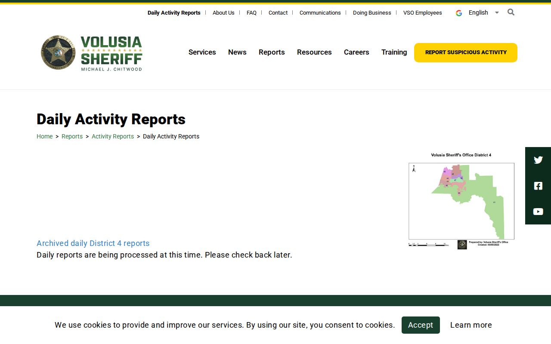
Task: Open the Careers menu
Action: (x=356, y=52)
